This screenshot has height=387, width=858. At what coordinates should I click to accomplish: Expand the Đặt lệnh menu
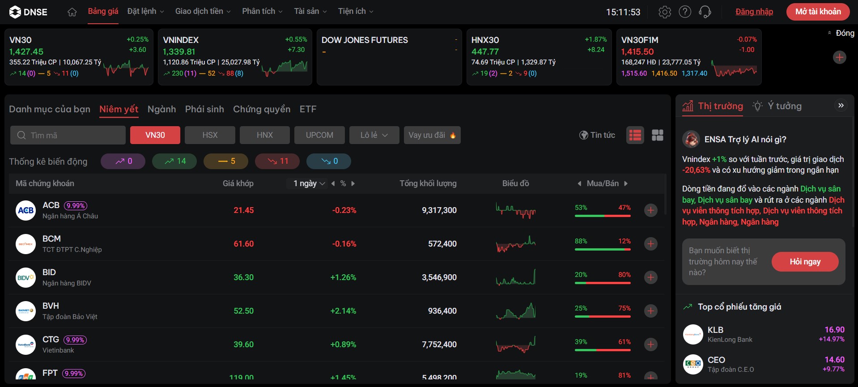pyautogui.click(x=146, y=11)
